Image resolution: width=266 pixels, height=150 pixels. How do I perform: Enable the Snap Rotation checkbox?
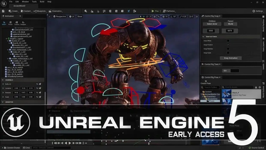[228, 49]
